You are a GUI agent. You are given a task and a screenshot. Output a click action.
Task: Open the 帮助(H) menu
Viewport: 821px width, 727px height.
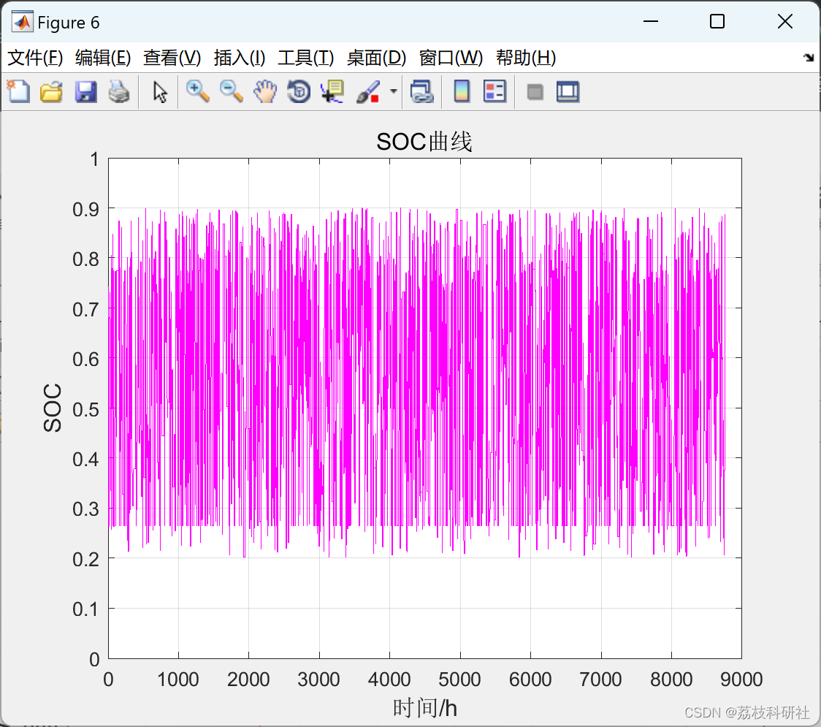click(526, 58)
